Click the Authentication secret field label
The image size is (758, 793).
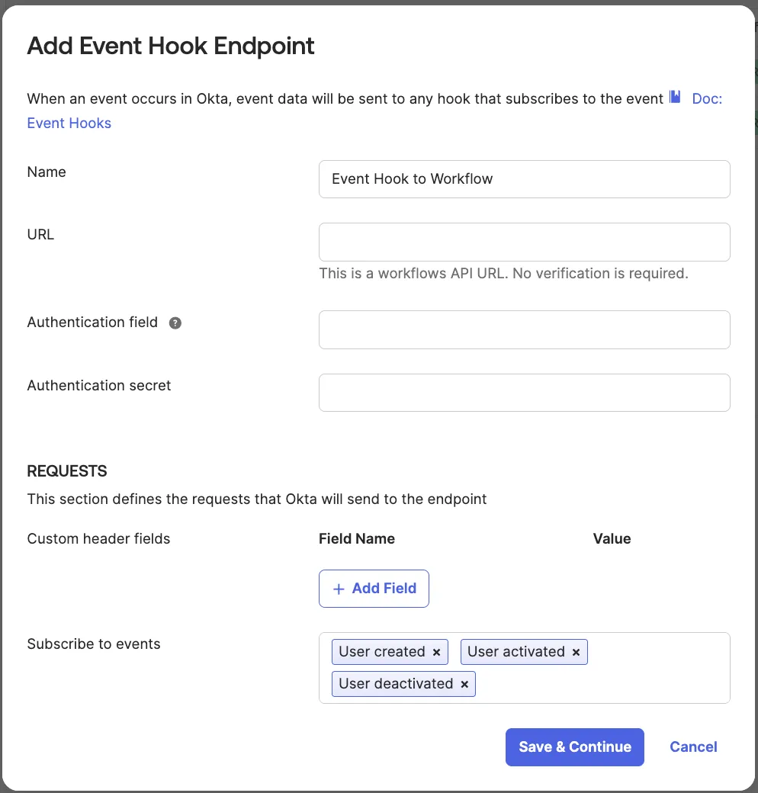coord(99,386)
